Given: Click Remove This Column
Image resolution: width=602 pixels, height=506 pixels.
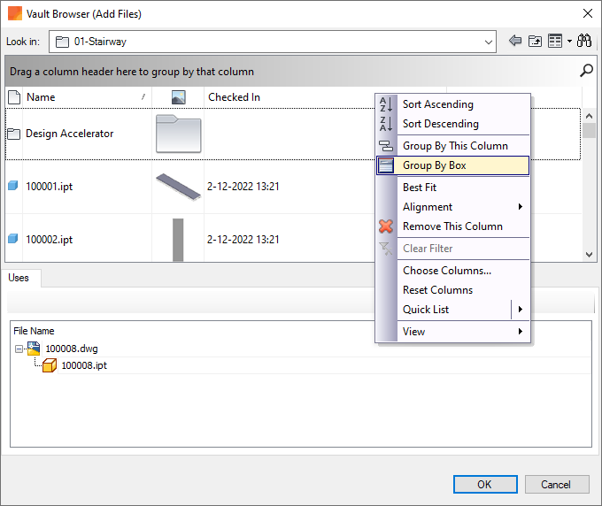Looking at the screenshot, I should (x=453, y=226).
